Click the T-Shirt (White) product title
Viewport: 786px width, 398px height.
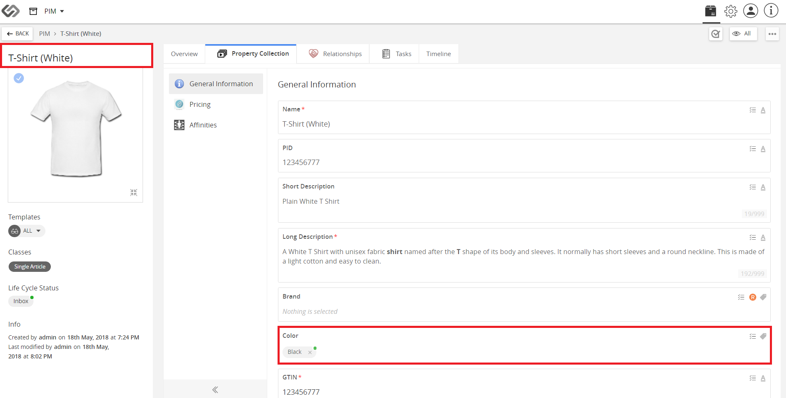[x=40, y=58]
